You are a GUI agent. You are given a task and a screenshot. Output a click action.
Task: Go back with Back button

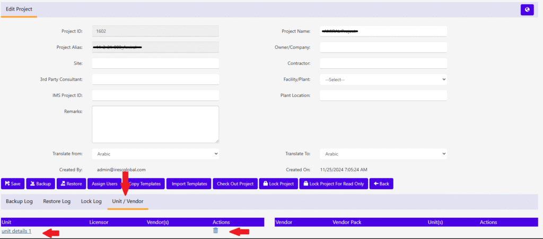click(381, 183)
